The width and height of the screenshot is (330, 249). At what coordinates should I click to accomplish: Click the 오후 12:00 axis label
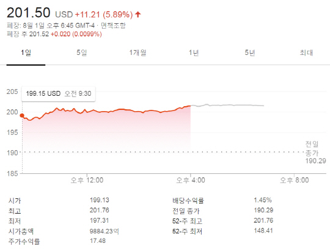tap(87, 180)
